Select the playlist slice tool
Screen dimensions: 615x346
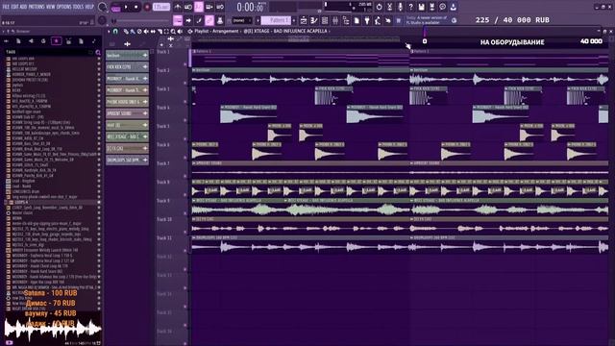160,32
